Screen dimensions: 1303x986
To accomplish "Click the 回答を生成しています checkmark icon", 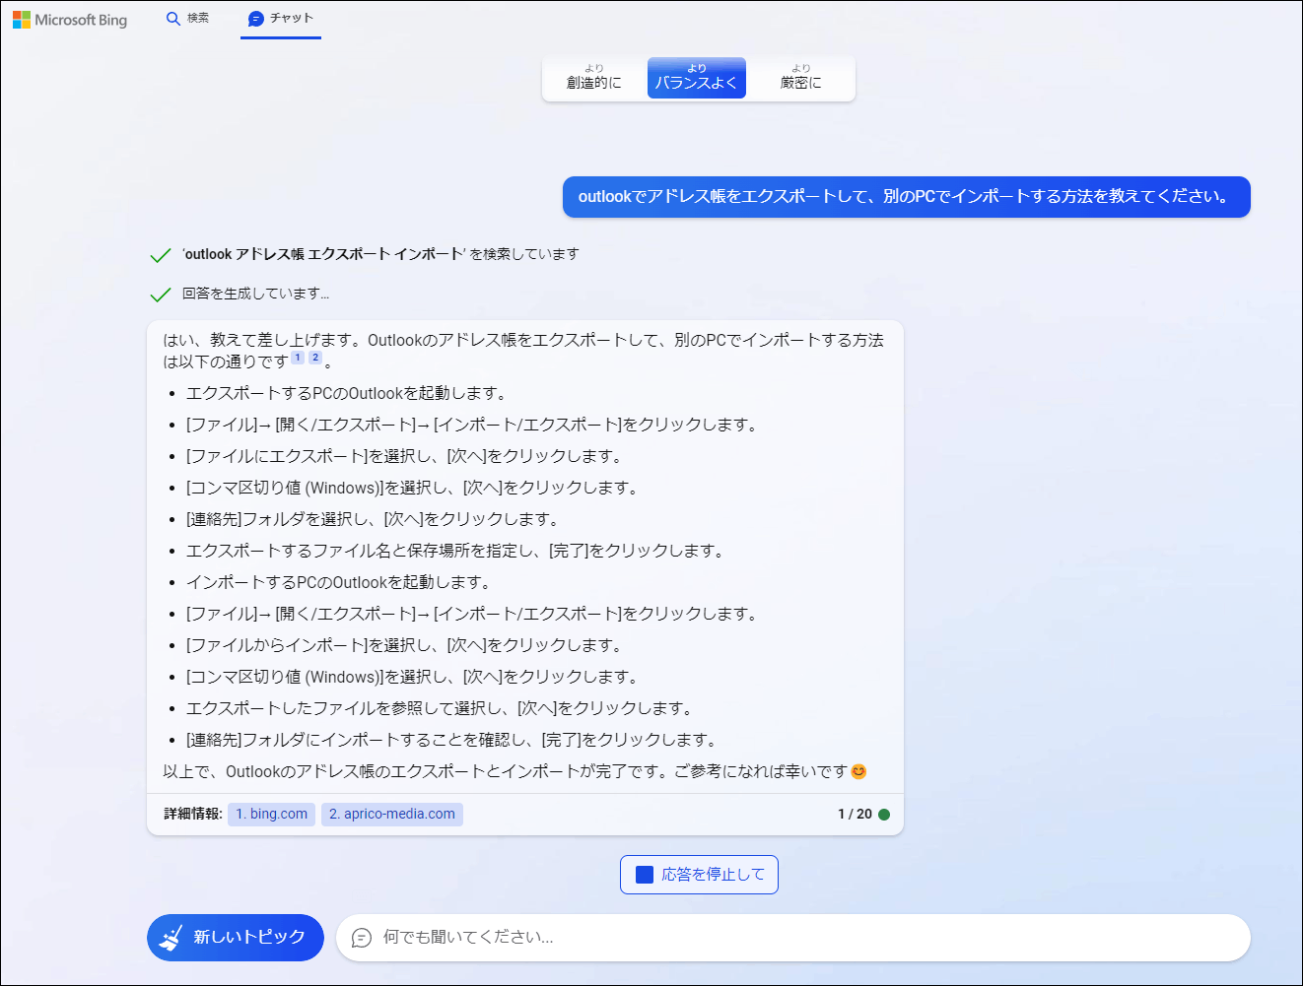I will point(161,295).
